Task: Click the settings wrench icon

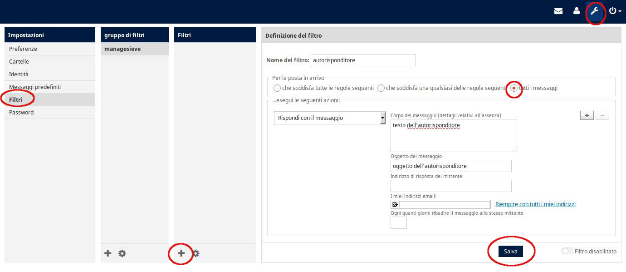Action: coord(595,11)
